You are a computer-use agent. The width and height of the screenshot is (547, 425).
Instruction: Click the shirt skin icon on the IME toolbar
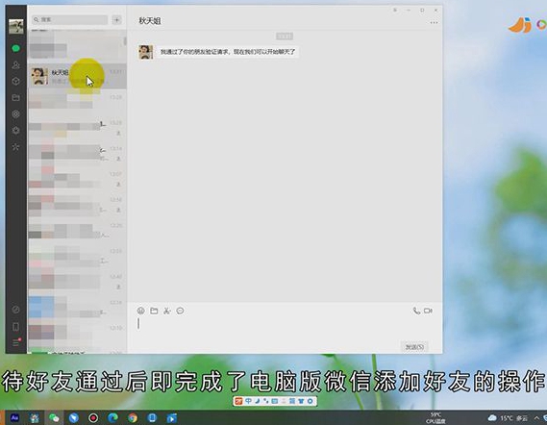[x=301, y=401]
